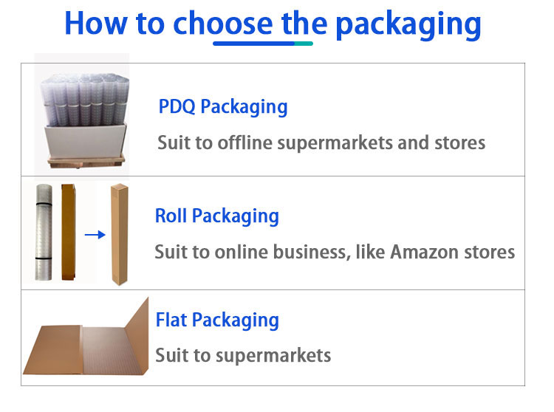Select the Roll Packaging heading

pos(217,216)
